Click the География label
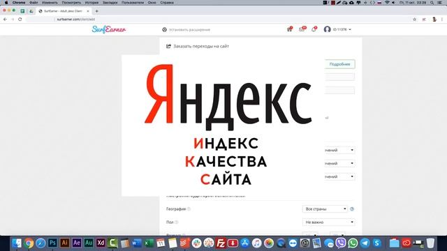This screenshot has height=251, width=447. [x=175, y=209]
